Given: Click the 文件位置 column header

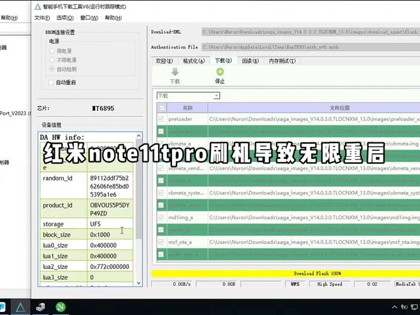Looking at the screenshot, I should [314, 108].
